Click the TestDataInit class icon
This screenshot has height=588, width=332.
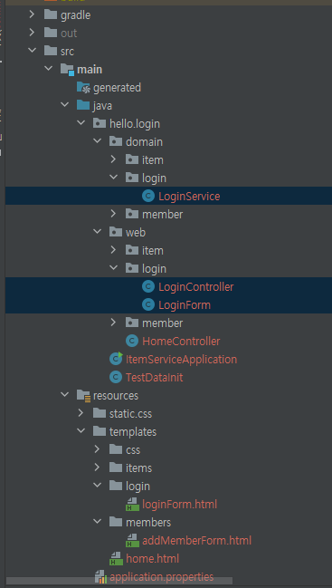pyautogui.click(x=116, y=377)
